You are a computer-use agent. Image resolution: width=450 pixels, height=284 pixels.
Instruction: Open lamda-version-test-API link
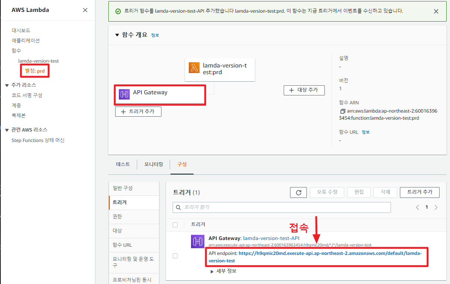tap(271, 238)
